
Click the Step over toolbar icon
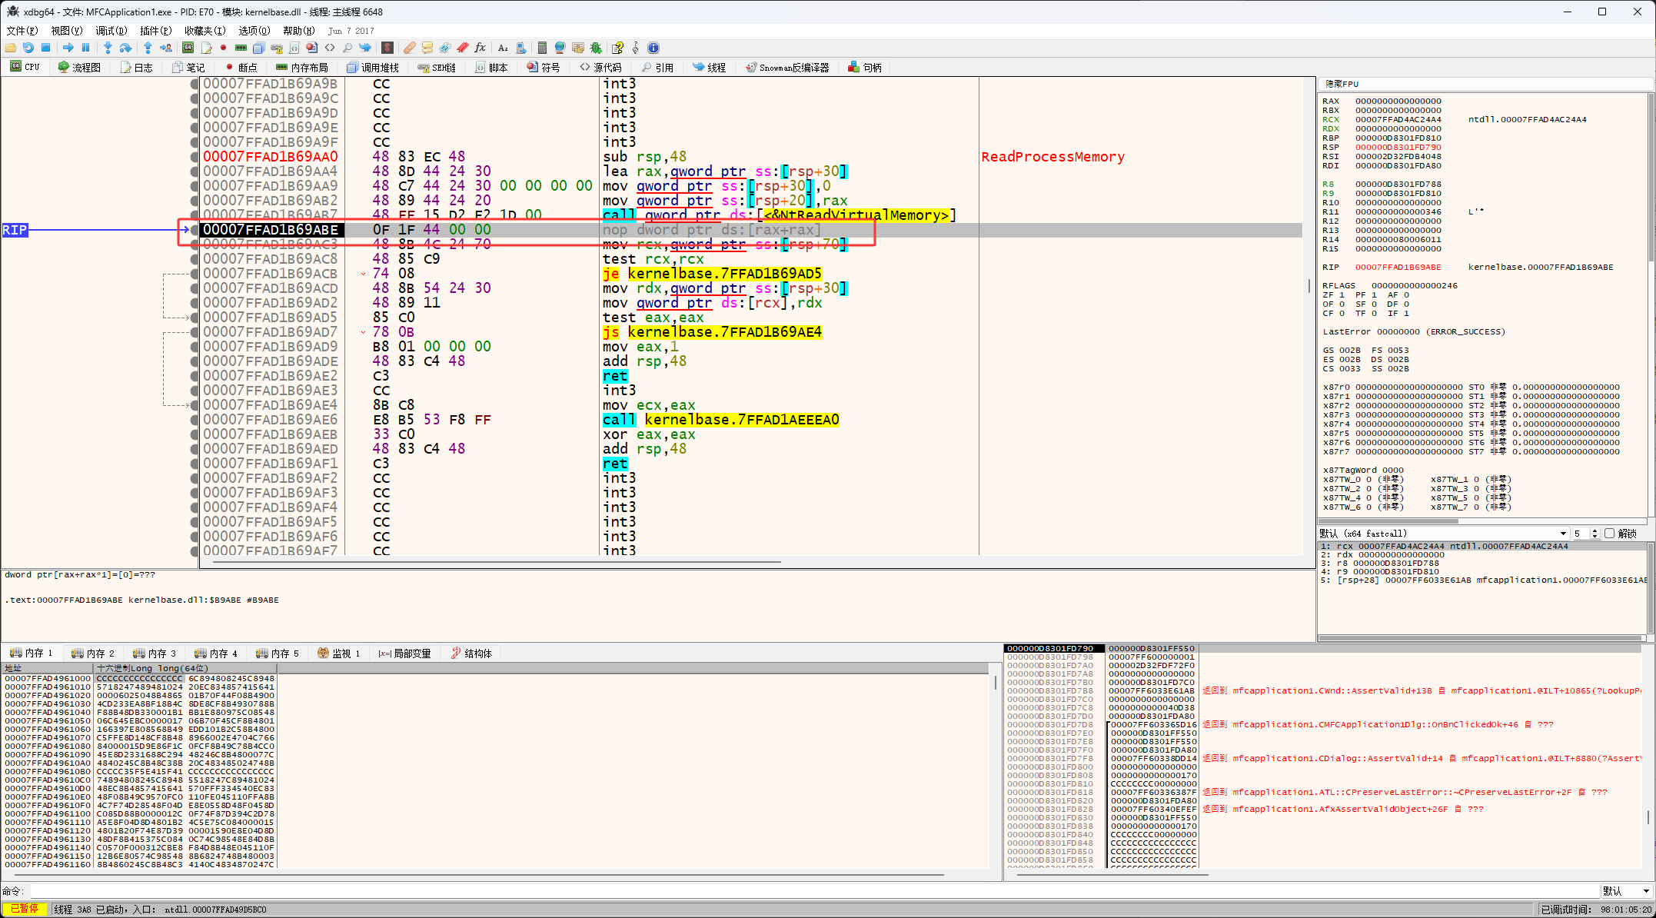point(125,48)
